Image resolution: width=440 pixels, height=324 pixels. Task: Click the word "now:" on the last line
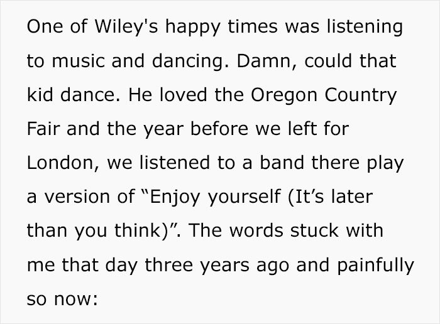(76, 300)
